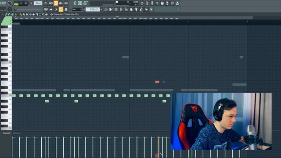This screenshot has width=281, height=158.
Task: Toggle the metronome
Action: point(46,3)
